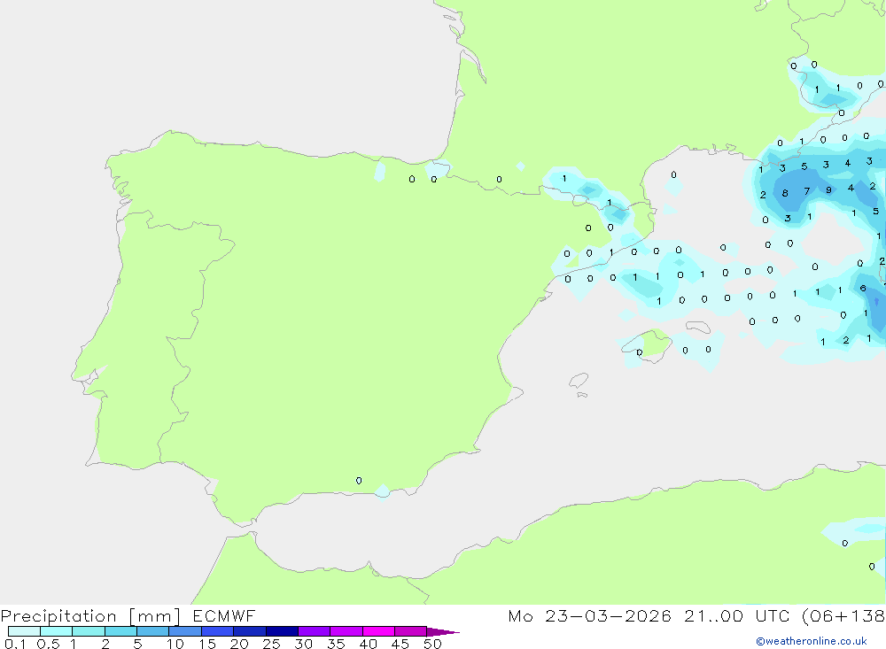Choose the 20–25 mm navy legend swatch
The image size is (886, 649).
[250, 631]
